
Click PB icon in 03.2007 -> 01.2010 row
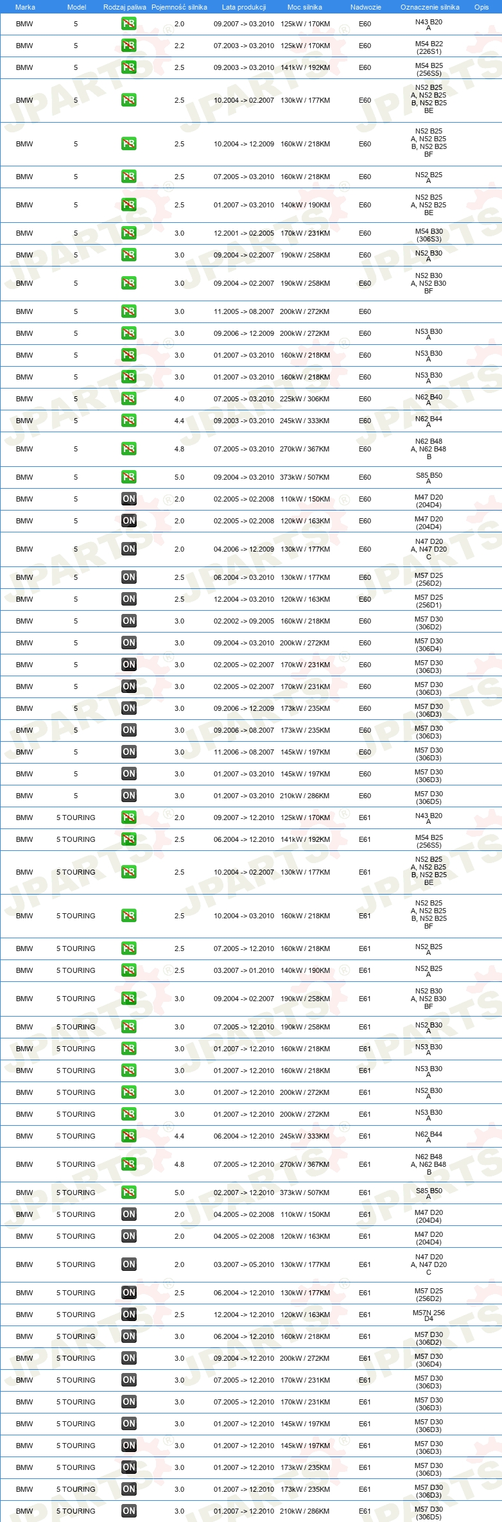[129, 970]
